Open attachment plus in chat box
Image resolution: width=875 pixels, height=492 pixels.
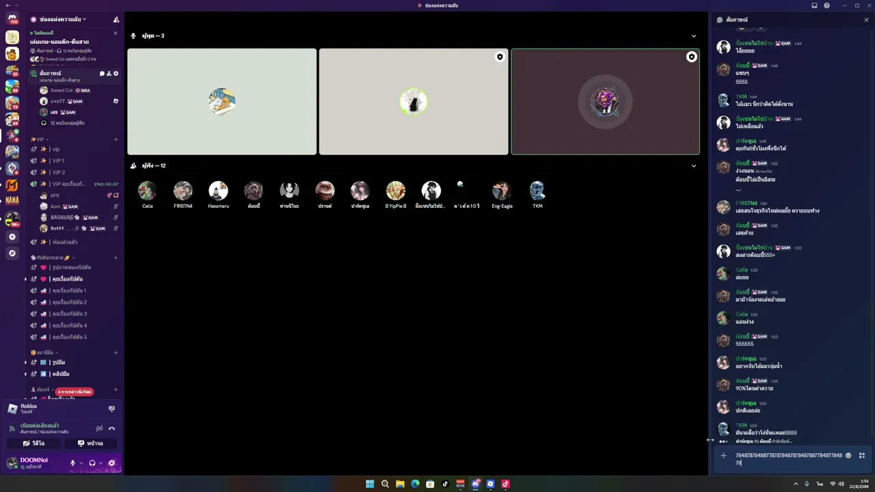click(x=723, y=456)
